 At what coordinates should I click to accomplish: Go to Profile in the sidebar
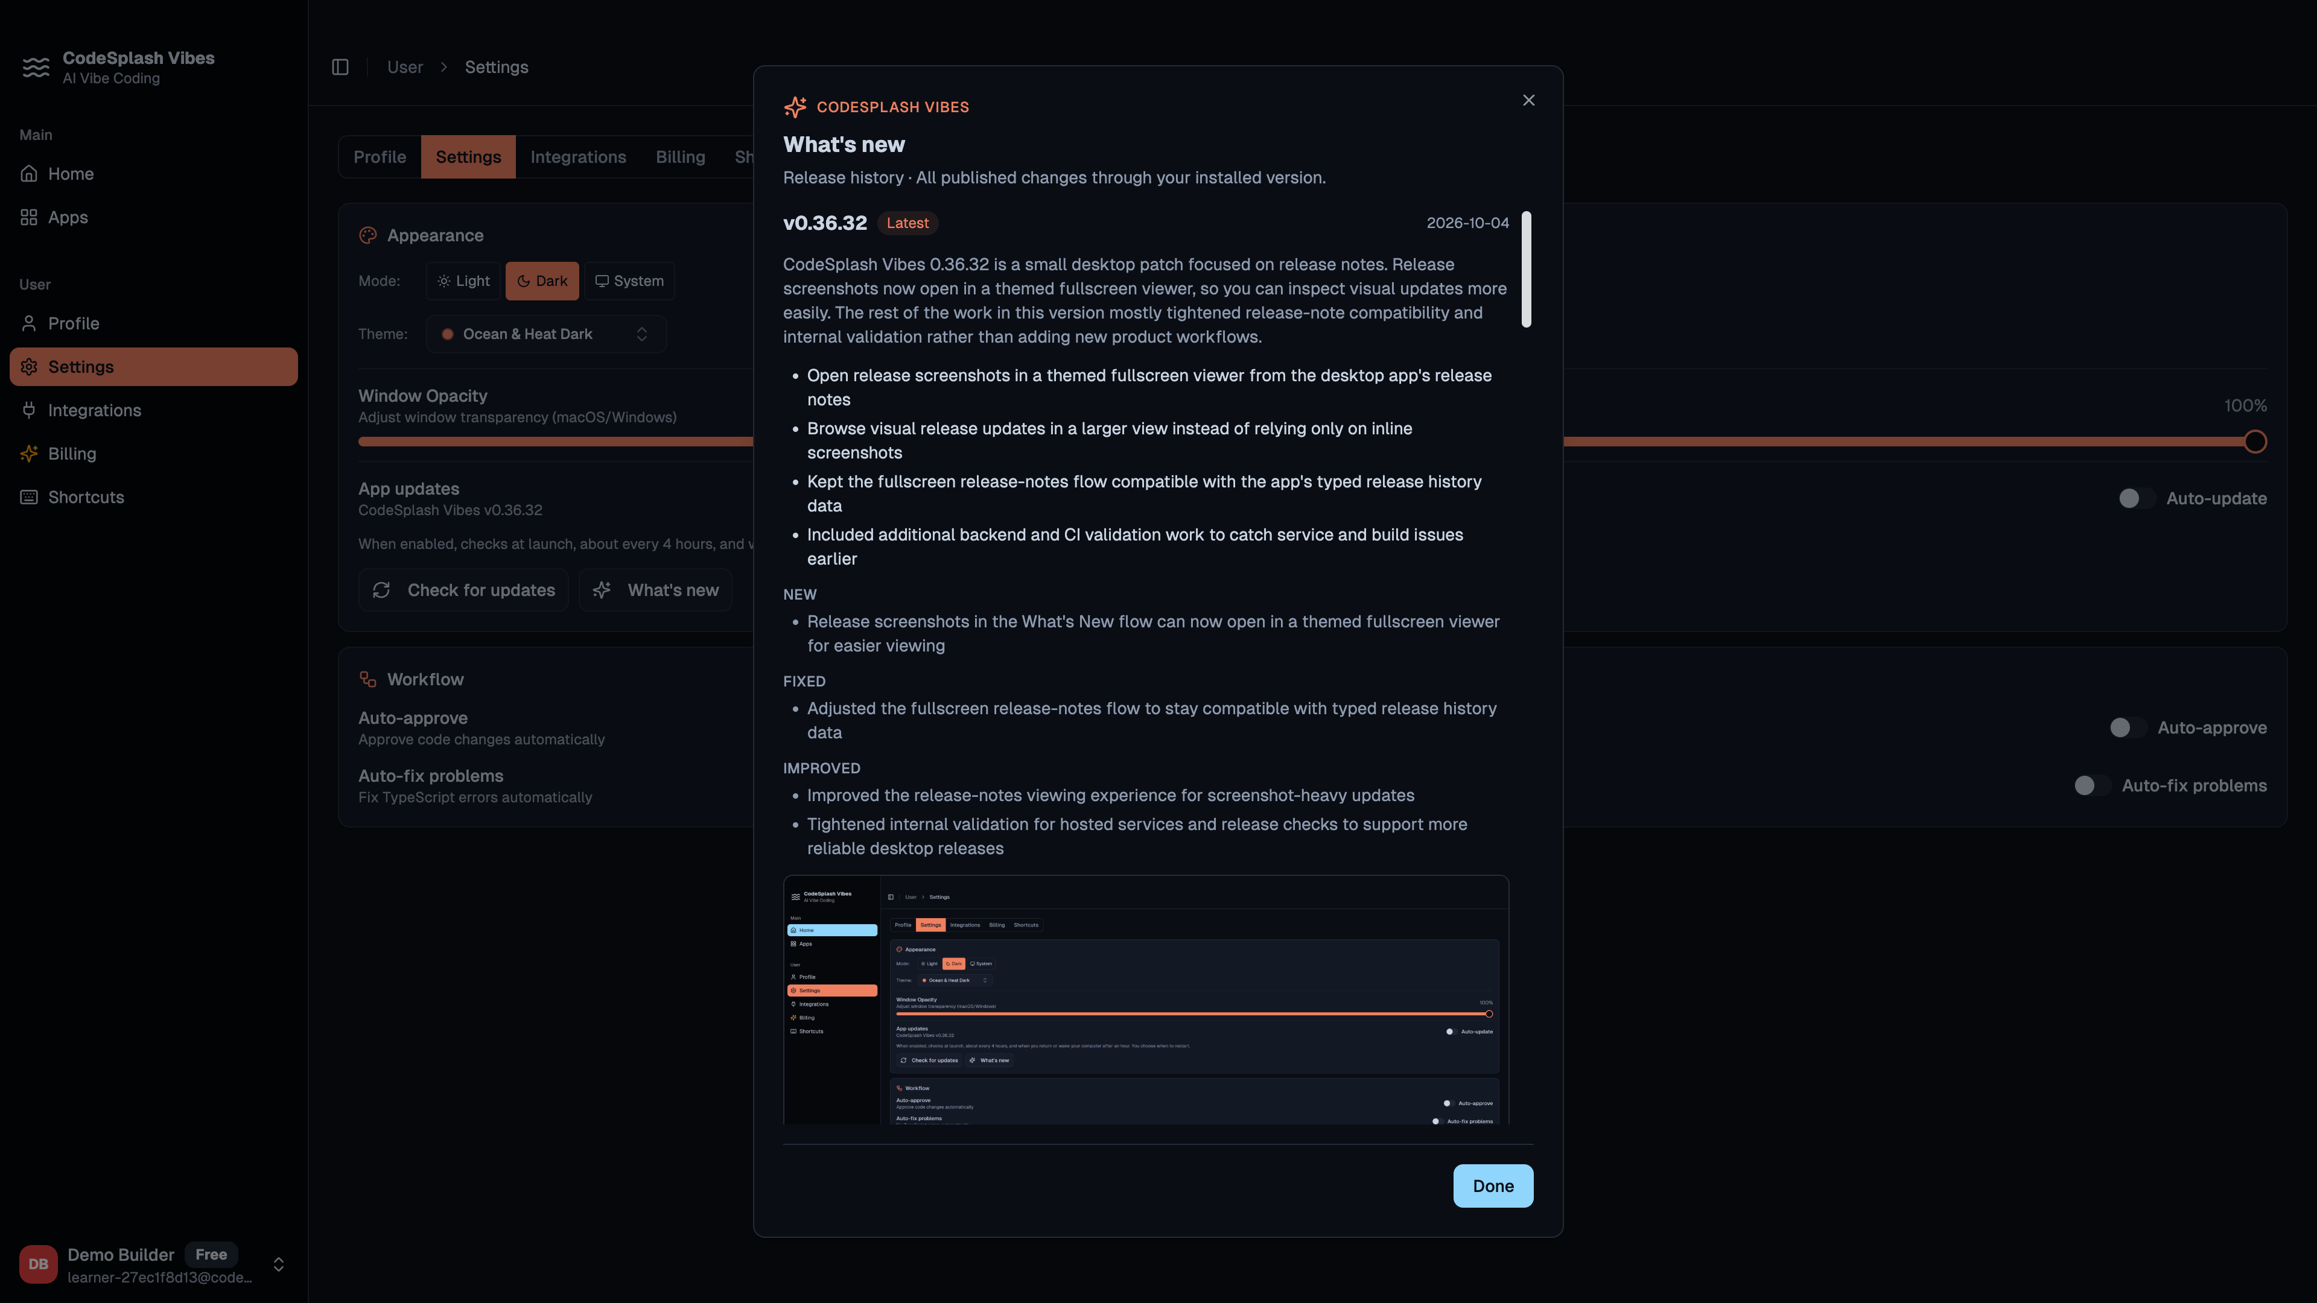click(154, 324)
